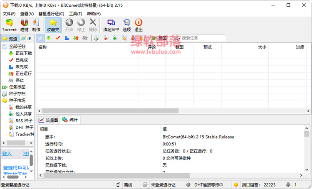The width and height of the screenshot is (312, 189).
Task: Select 停止 in sidebar tree
Action: 20,80
